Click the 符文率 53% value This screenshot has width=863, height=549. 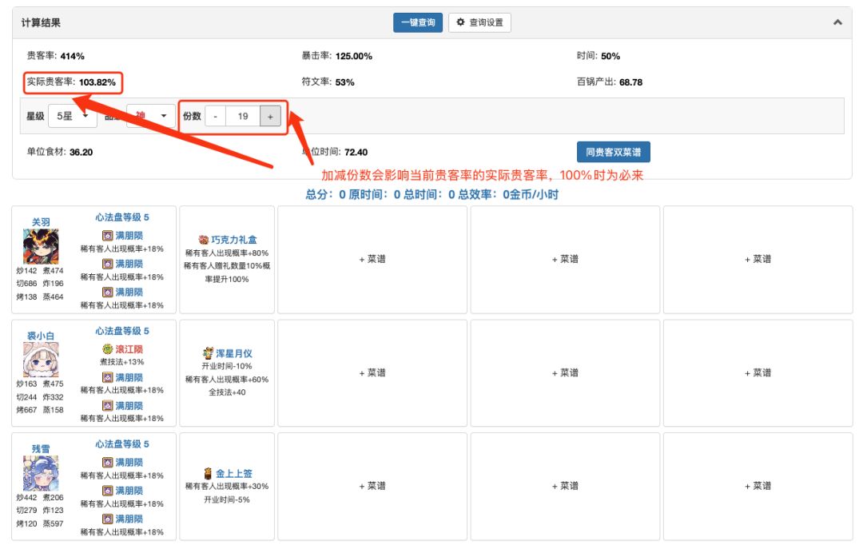(344, 82)
